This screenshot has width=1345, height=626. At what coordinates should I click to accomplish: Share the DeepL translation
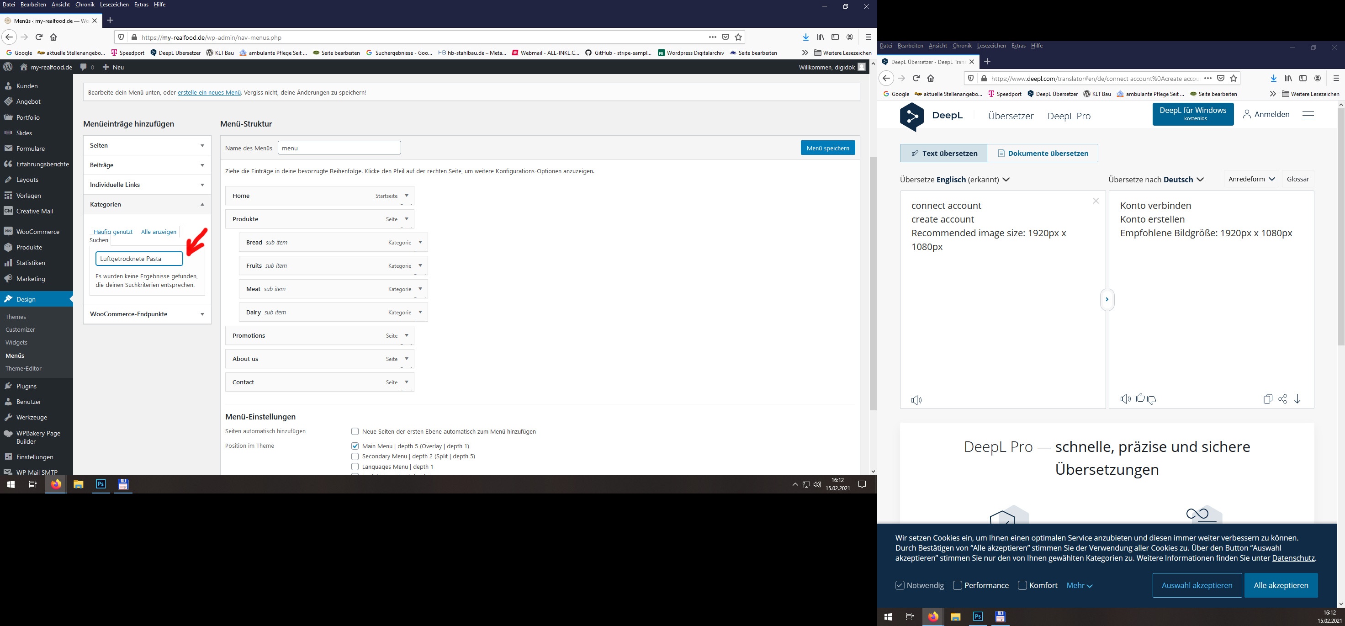tap(1283, 399)
